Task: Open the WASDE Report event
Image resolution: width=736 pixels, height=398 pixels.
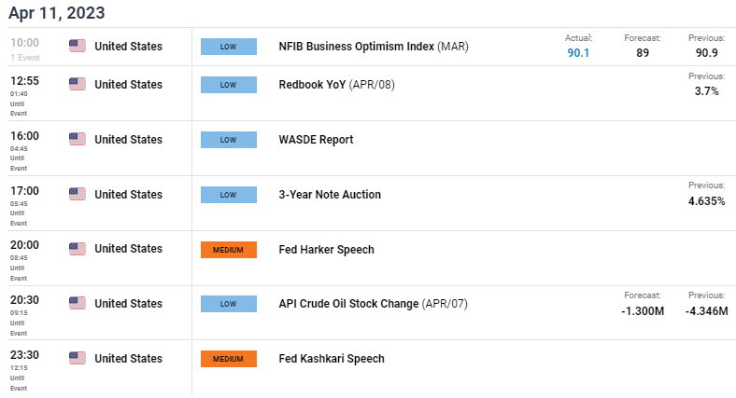Action: click(x=316, y=140)
